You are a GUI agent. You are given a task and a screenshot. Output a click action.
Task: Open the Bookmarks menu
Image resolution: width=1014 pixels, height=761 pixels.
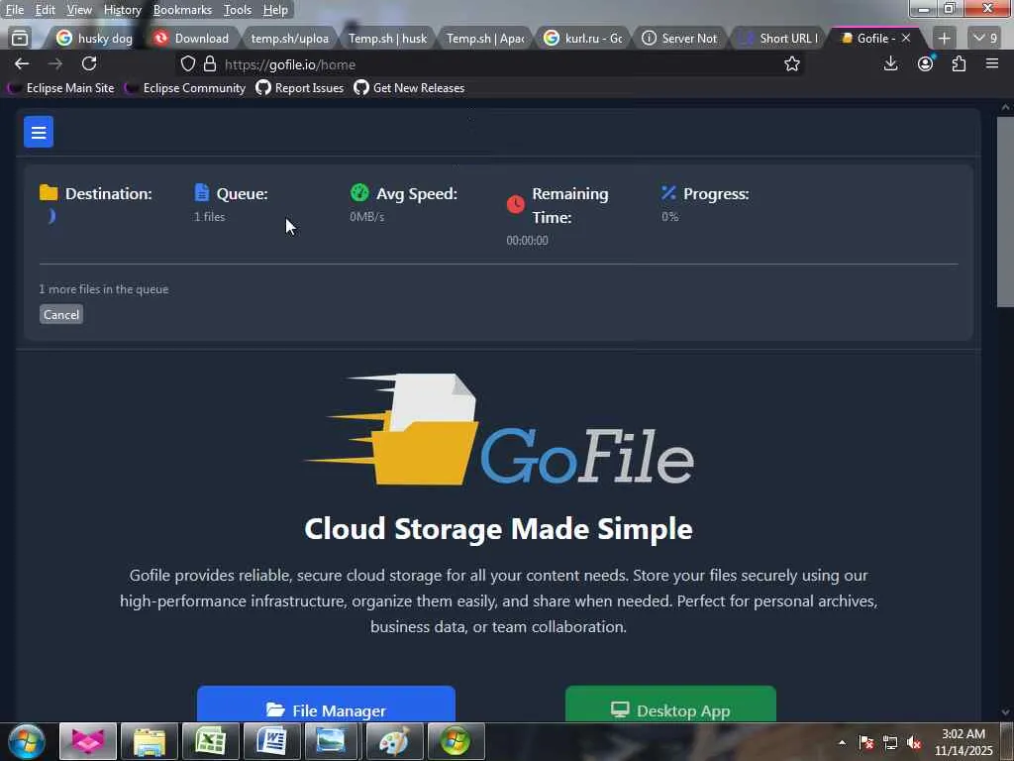click(x=182, y=10)
